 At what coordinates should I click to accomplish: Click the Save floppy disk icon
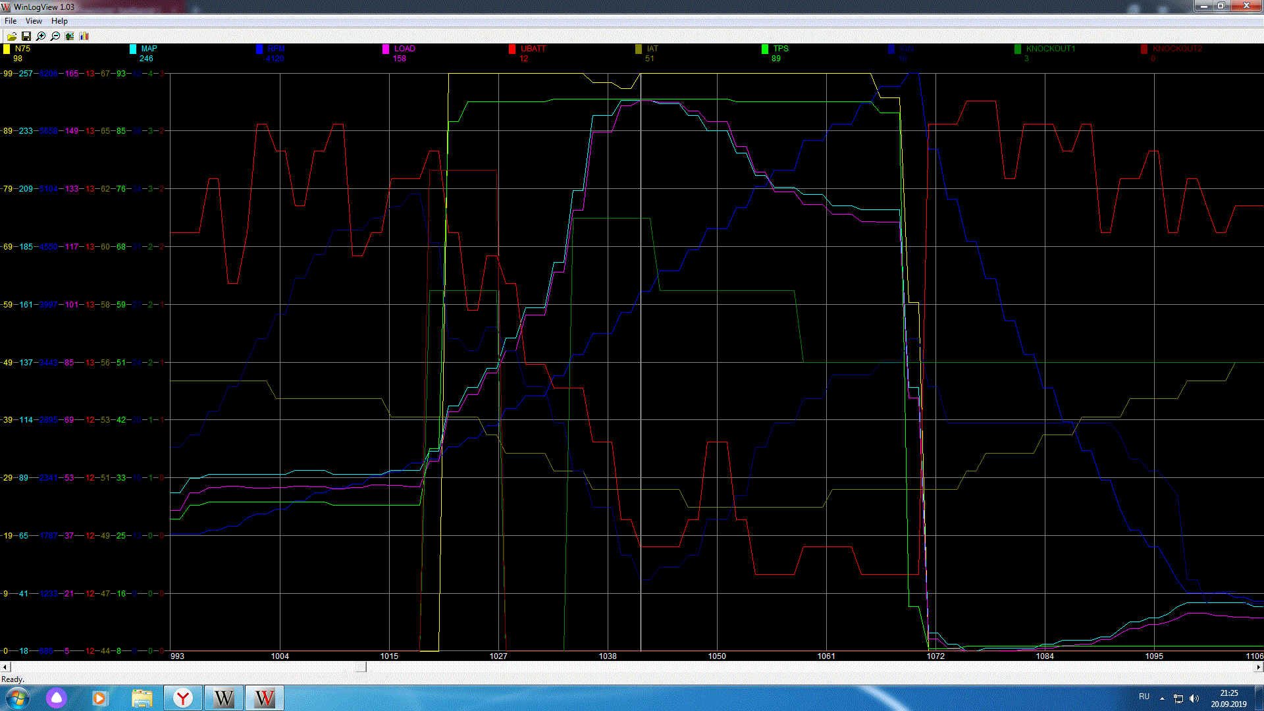coord(26,36)
